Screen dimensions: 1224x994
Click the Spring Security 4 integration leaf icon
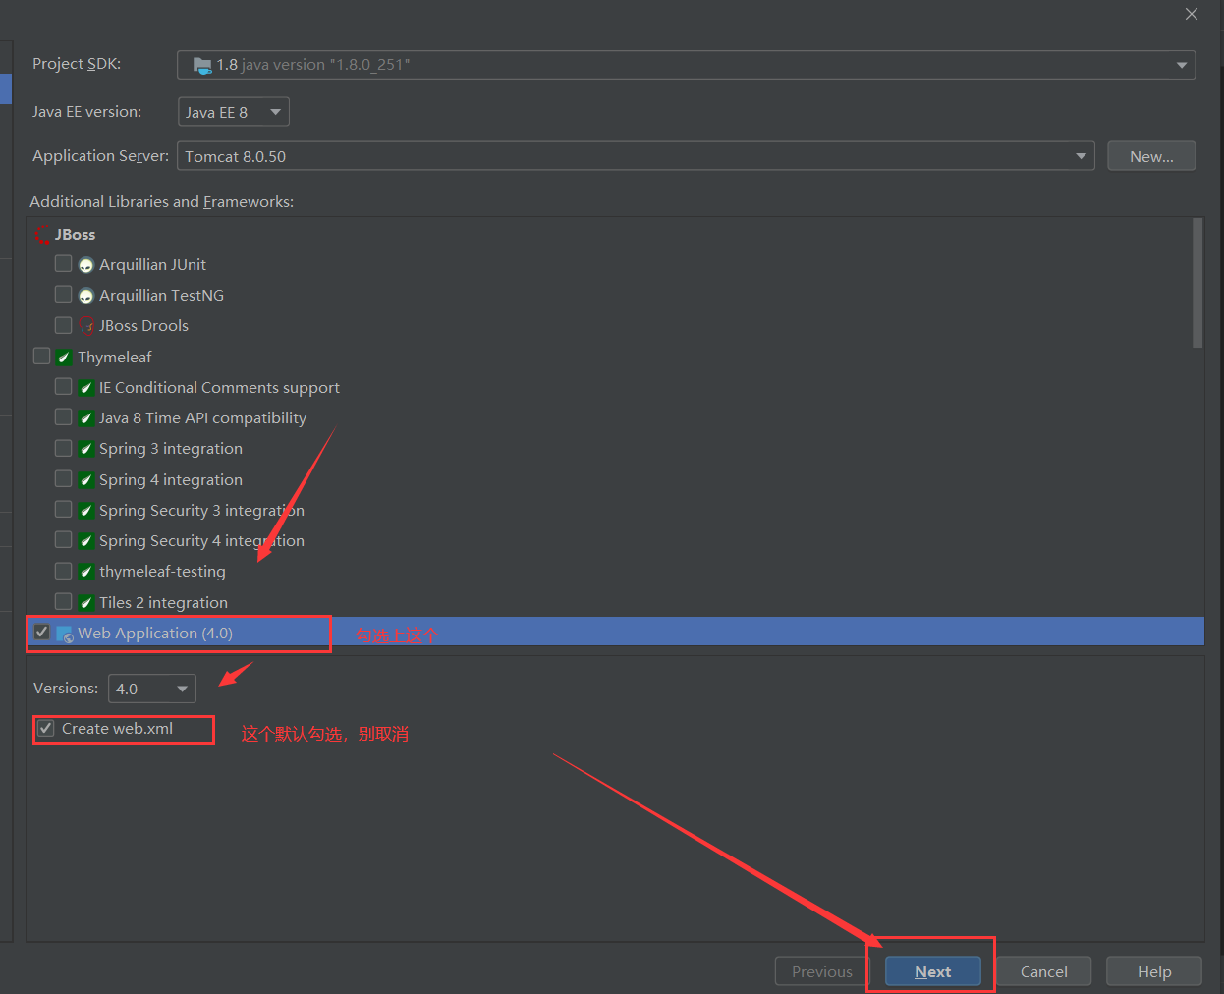(x=86, y=541)
